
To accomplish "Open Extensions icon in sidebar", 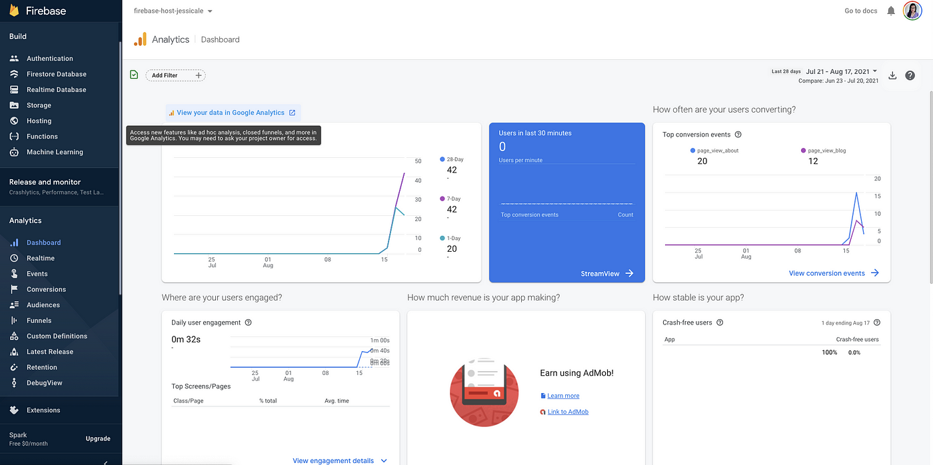I will (x=14, y=410).
